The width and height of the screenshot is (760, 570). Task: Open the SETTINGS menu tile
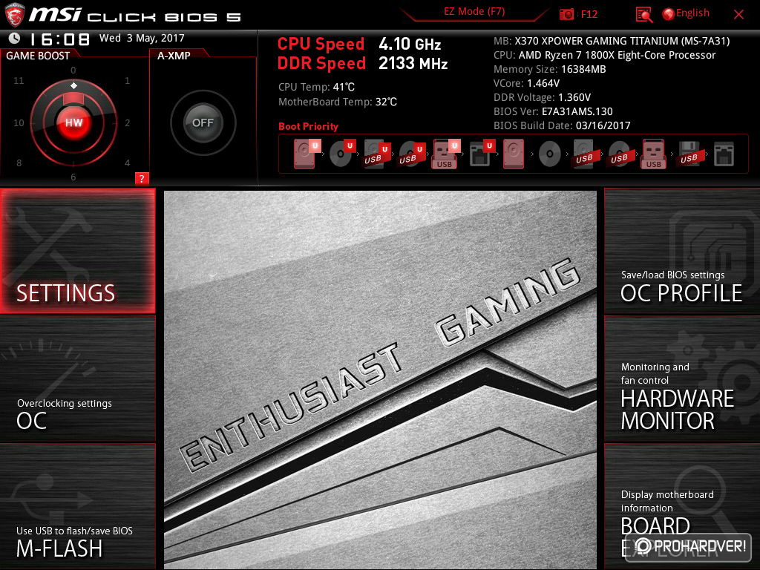coord(78,251)
